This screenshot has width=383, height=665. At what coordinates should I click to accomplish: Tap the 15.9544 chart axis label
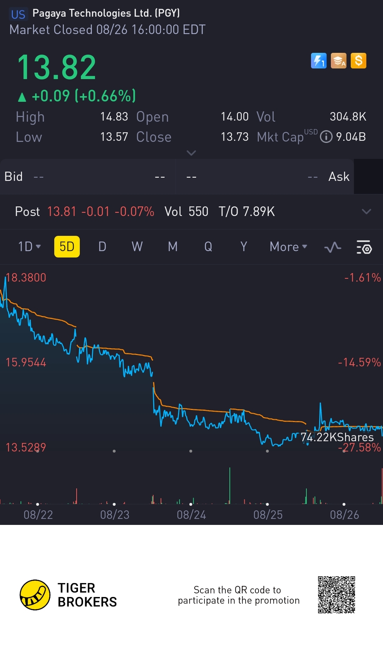pos(26,362)
